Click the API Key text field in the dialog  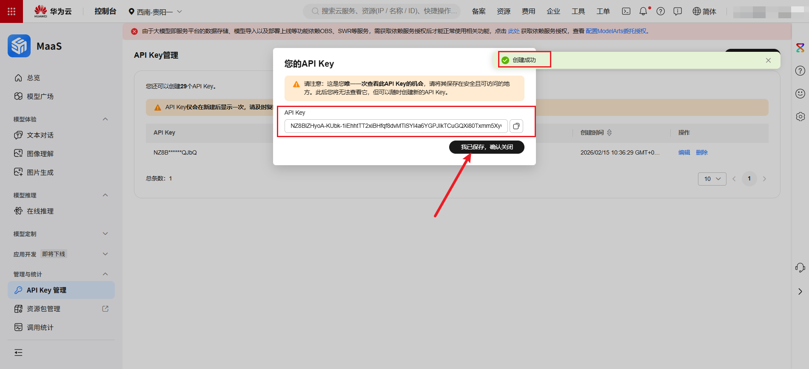click(x=396, y=126)
